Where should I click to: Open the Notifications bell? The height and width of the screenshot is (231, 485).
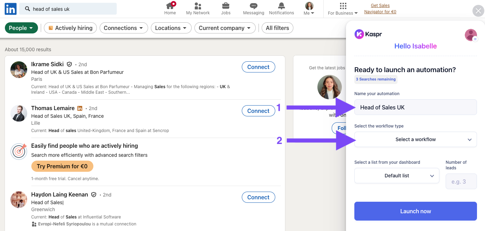(x=282, y=9)
